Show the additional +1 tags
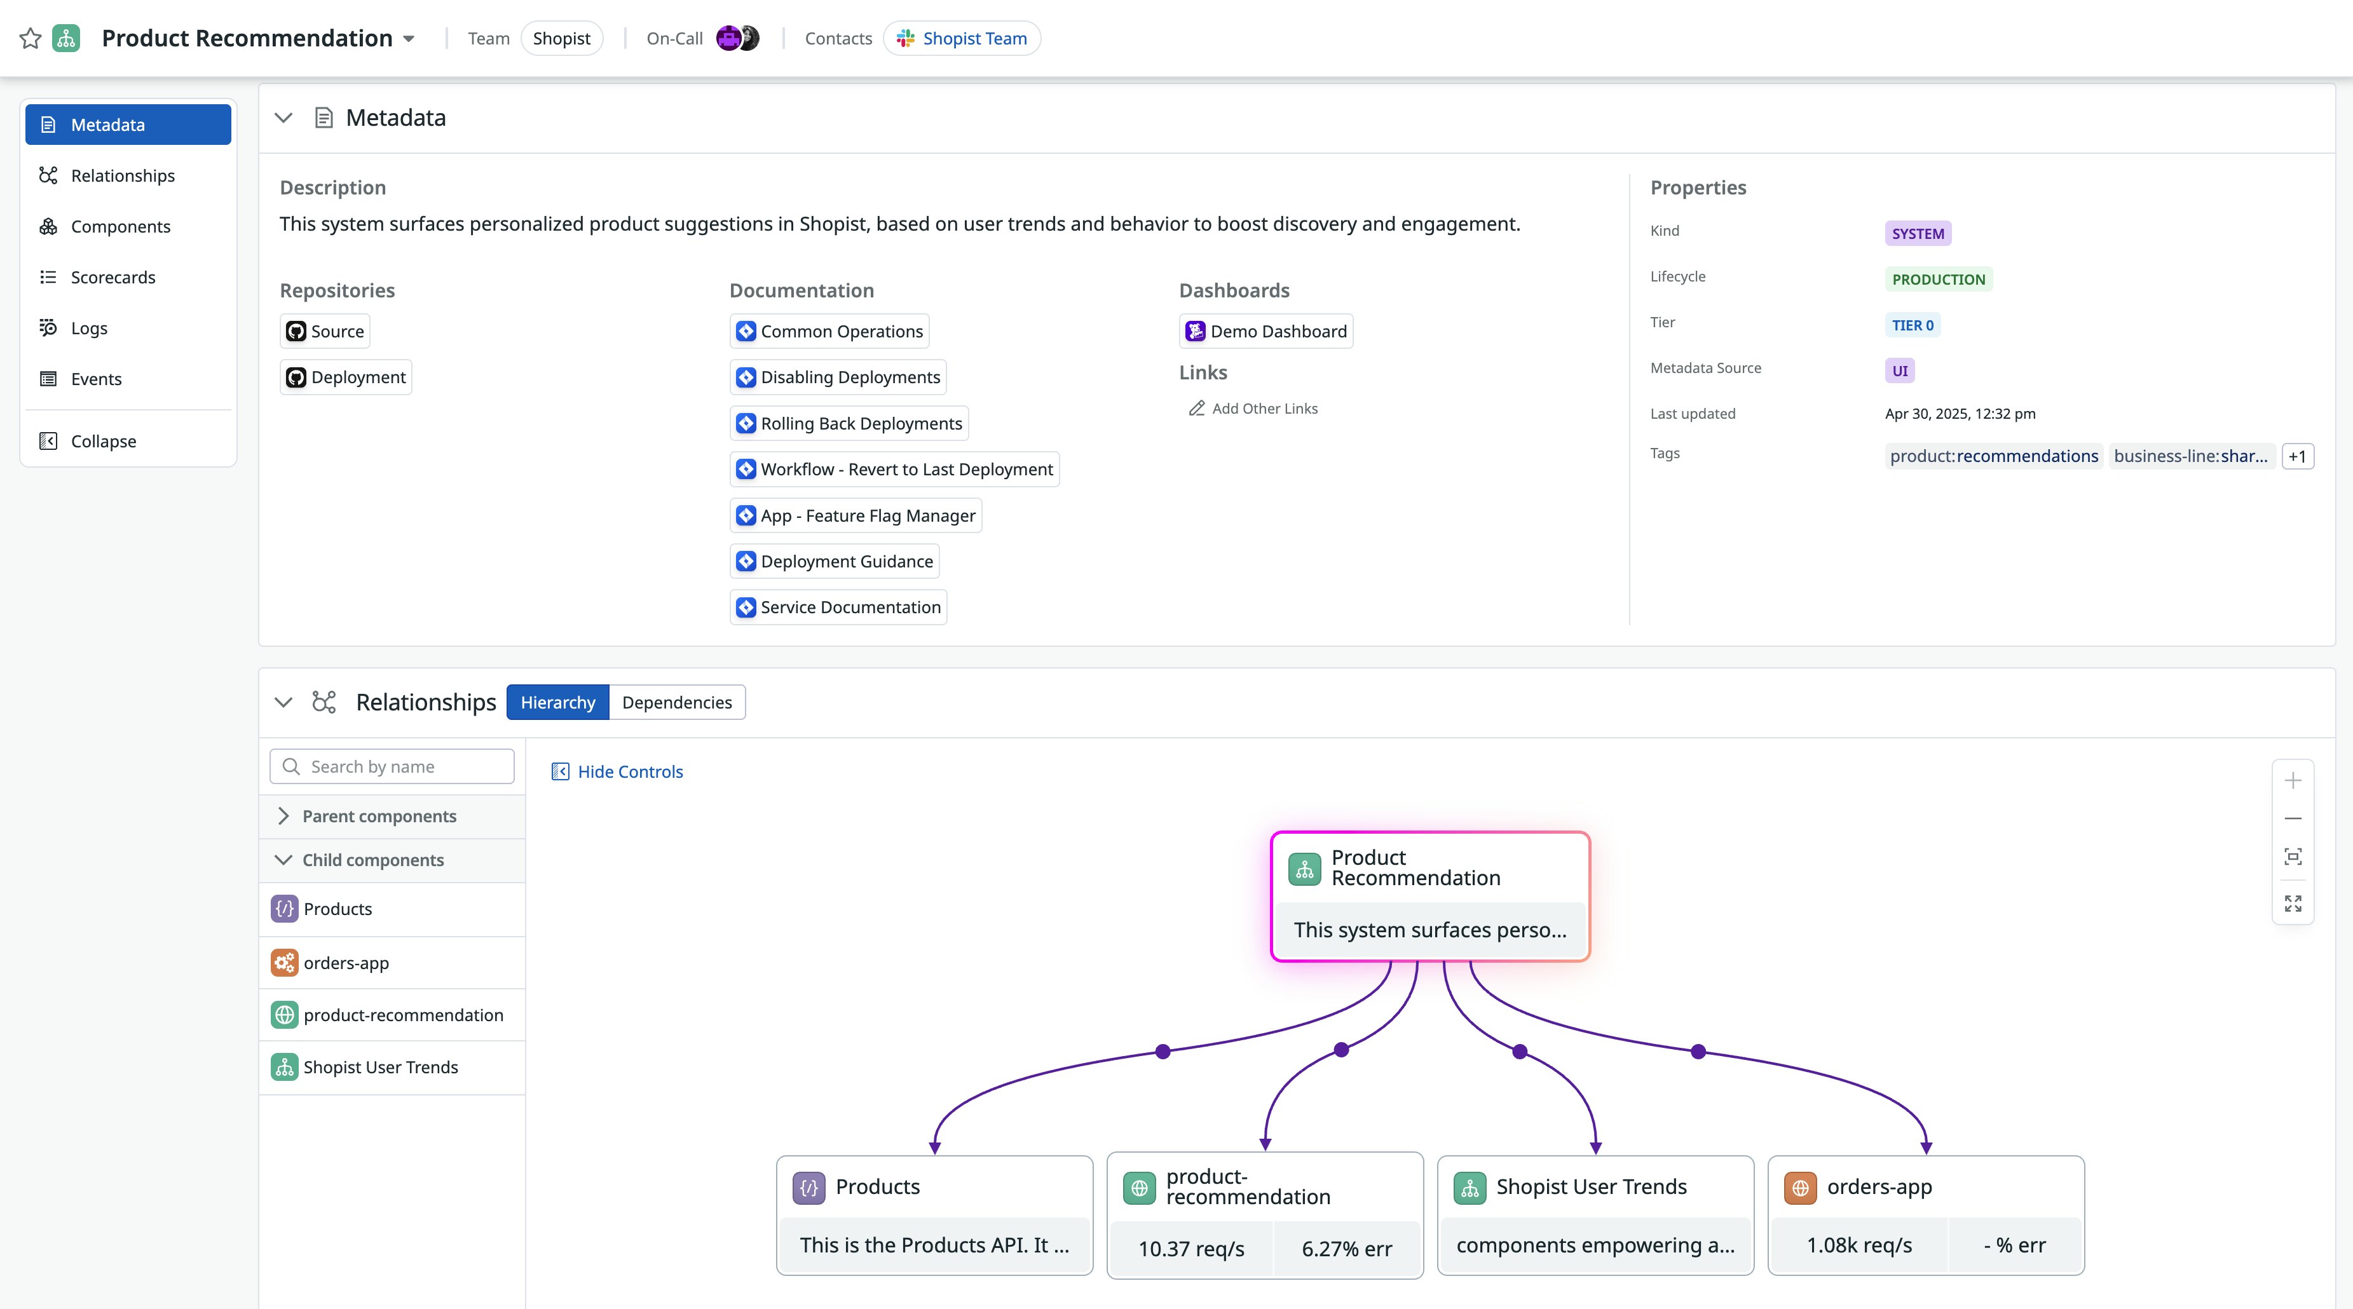The width and height of the screenshot is (2353, 1309). [x=2297, y=457]
